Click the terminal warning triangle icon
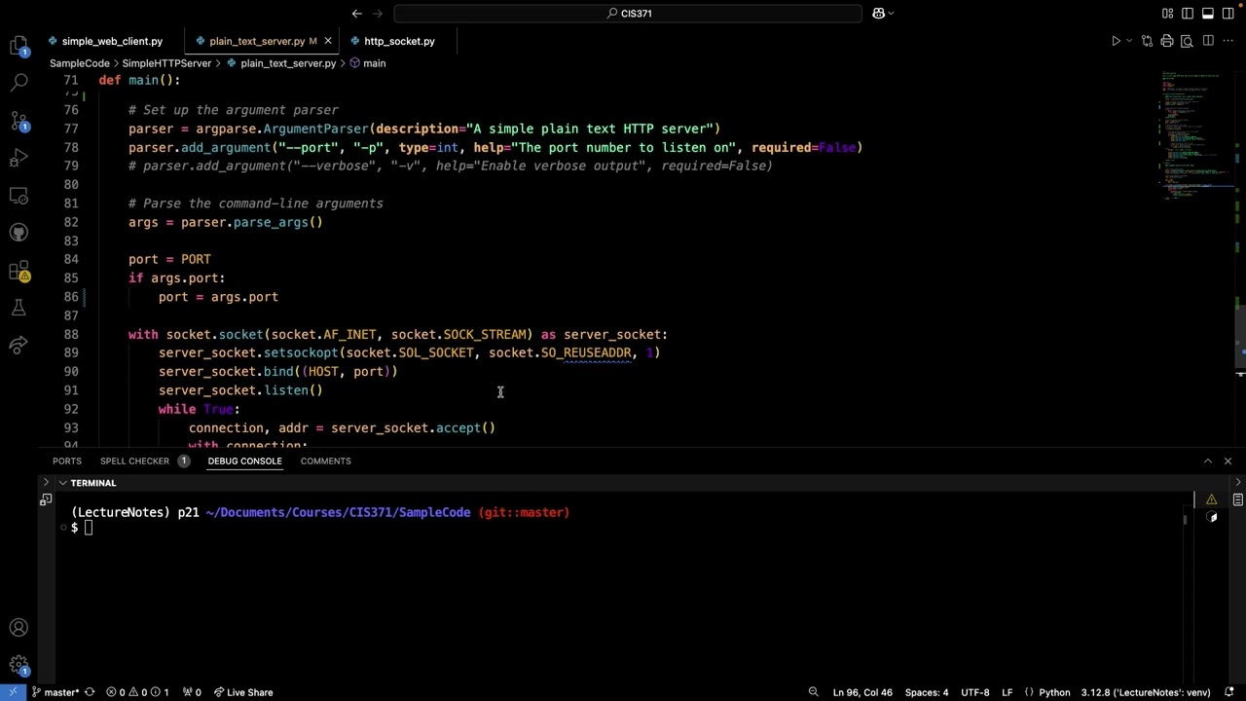Screen dimensions: 1246x701 (1211, 500)
